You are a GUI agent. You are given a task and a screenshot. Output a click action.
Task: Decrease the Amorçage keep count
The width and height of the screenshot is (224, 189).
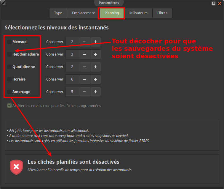point(85,92)
